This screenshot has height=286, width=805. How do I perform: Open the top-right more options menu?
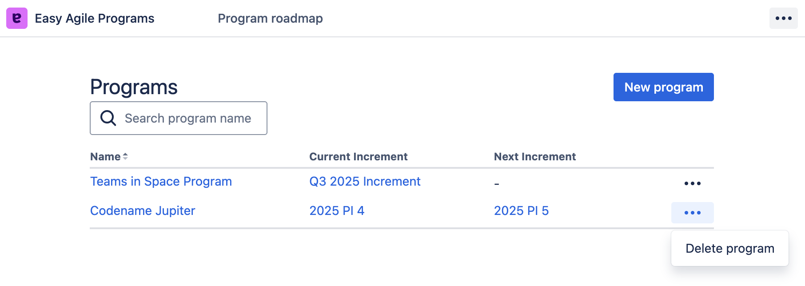[x=783, y=18]
